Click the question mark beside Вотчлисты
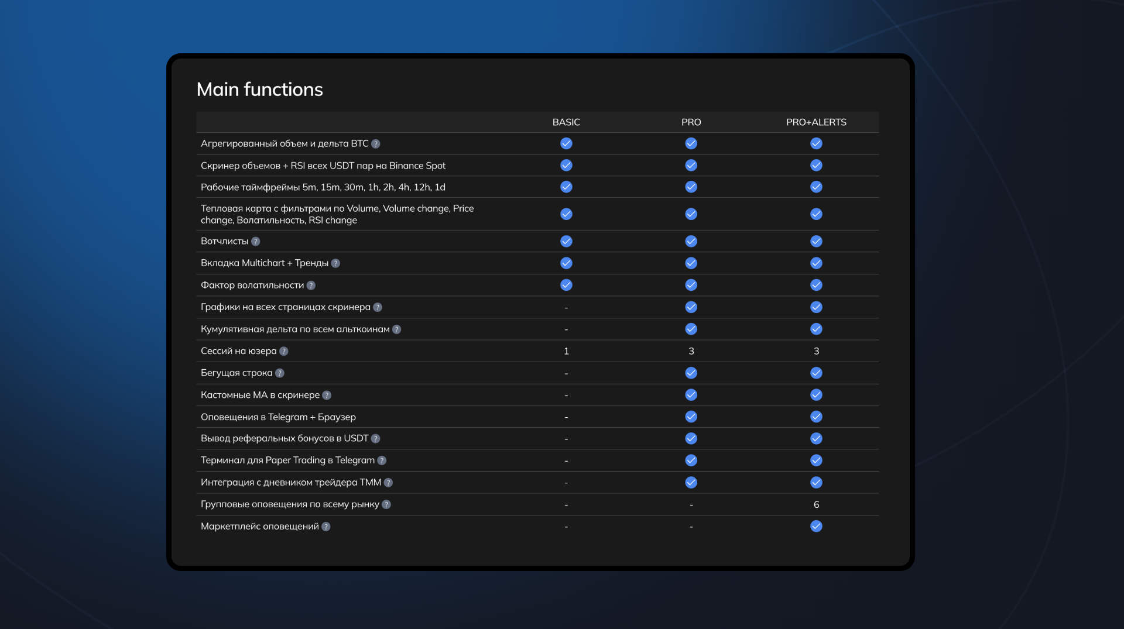 click(256, 242)
